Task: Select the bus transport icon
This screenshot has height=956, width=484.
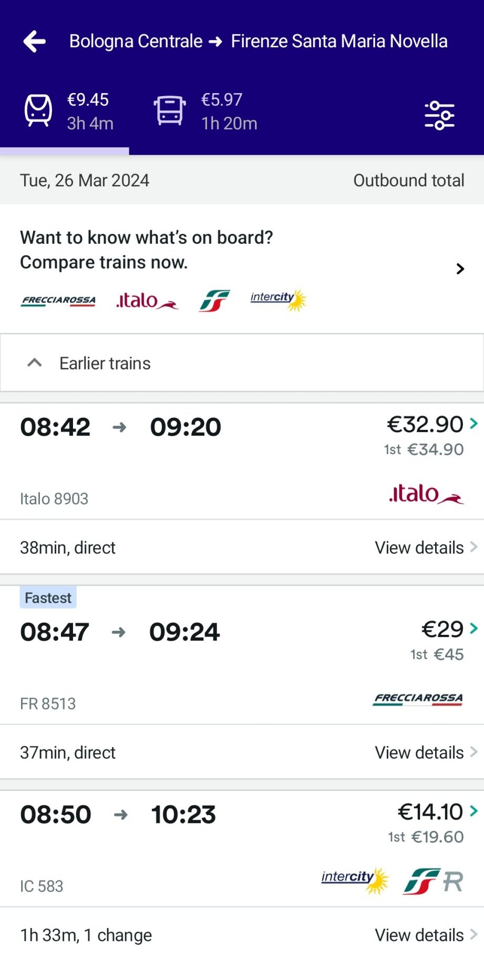Action: click(x=170, y=110)
